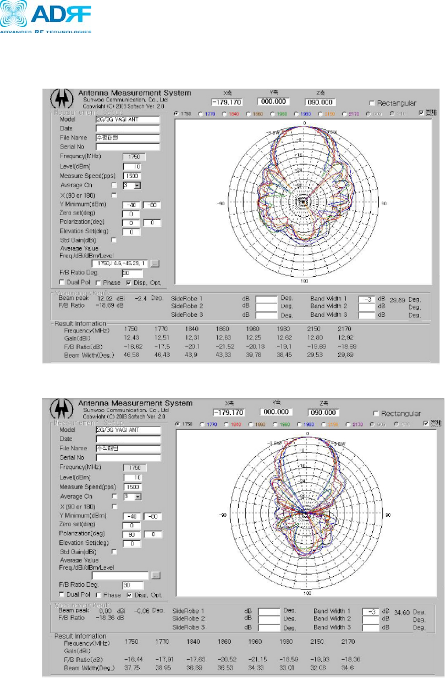Click F/B Ratio Deg field in upper window
This screenshot has width=446, height=678.
(x=132, y=273)
